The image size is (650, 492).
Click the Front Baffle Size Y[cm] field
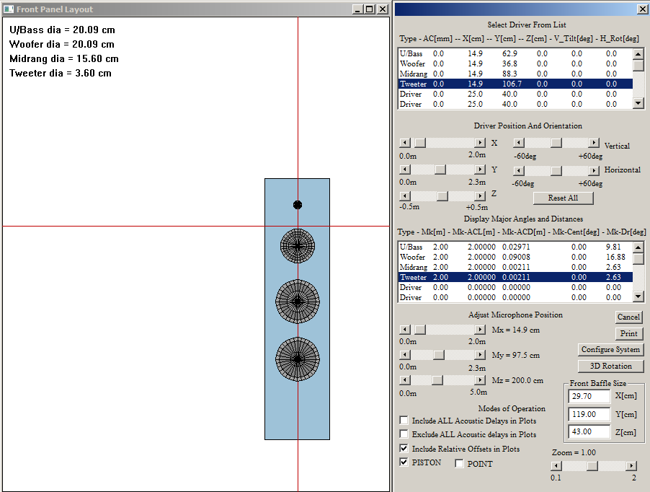[x=589, y=414]
